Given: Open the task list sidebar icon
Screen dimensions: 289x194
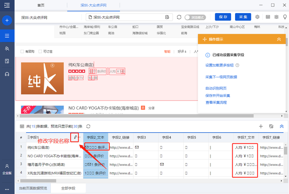Looking at the screenshot, I should point(7,36).
